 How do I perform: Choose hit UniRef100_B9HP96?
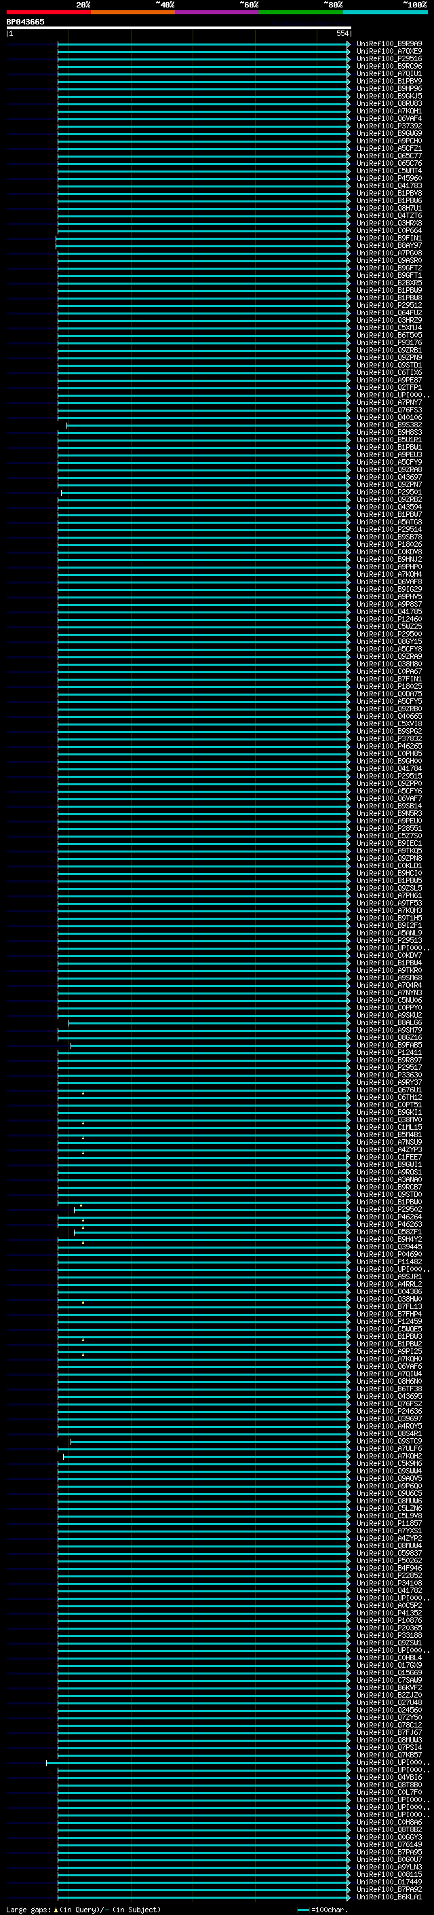[389, 88]
